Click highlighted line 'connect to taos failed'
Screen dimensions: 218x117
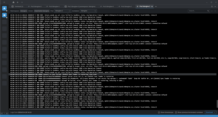click(112, 74)
